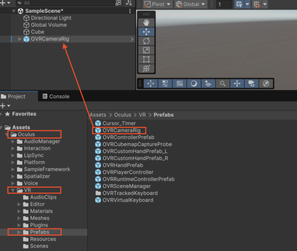The width and height of the screenshot is (297, 251).
Task: Open hierarchy create plus dropdown
Action: 5,3
